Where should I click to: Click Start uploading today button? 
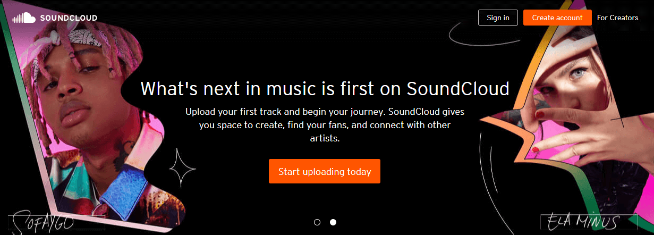point(325,171)
